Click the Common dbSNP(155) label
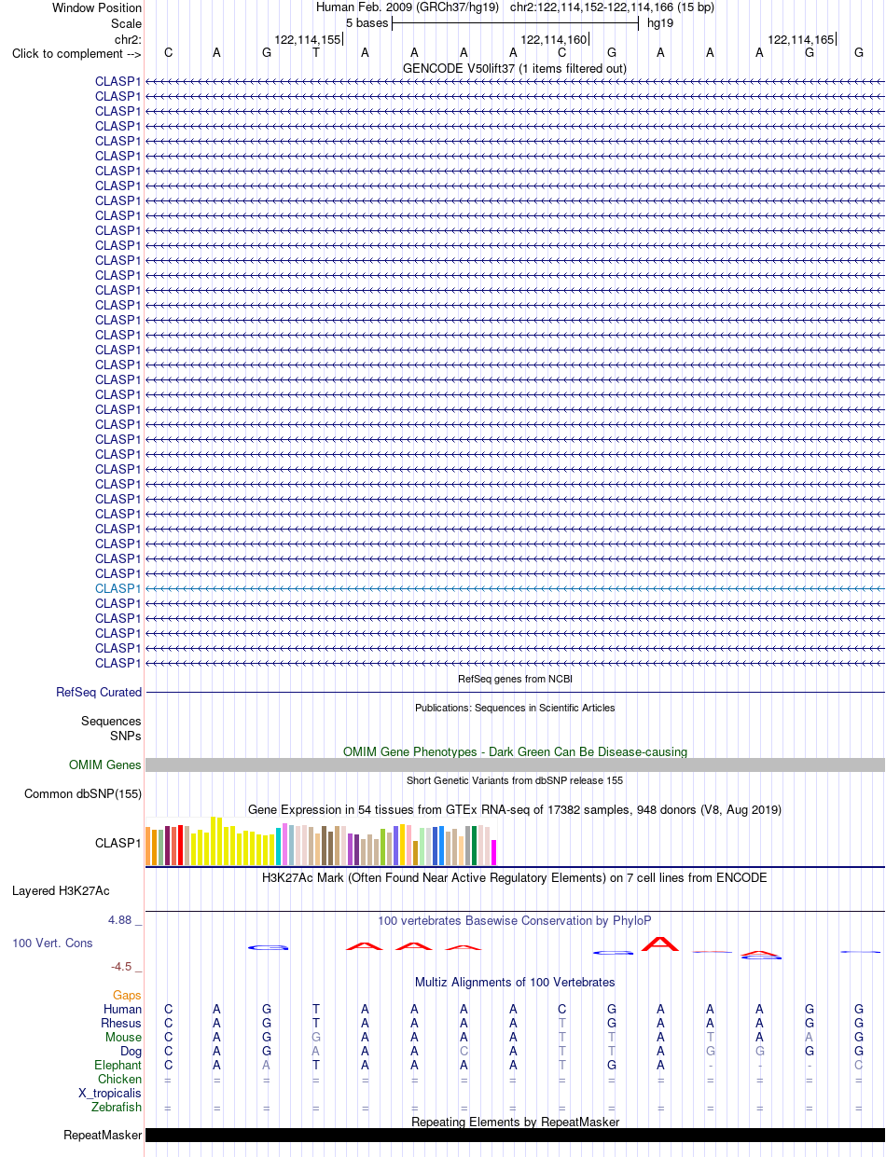The height and width of the screenshot is (1157, 886). [x=83, y=793]
